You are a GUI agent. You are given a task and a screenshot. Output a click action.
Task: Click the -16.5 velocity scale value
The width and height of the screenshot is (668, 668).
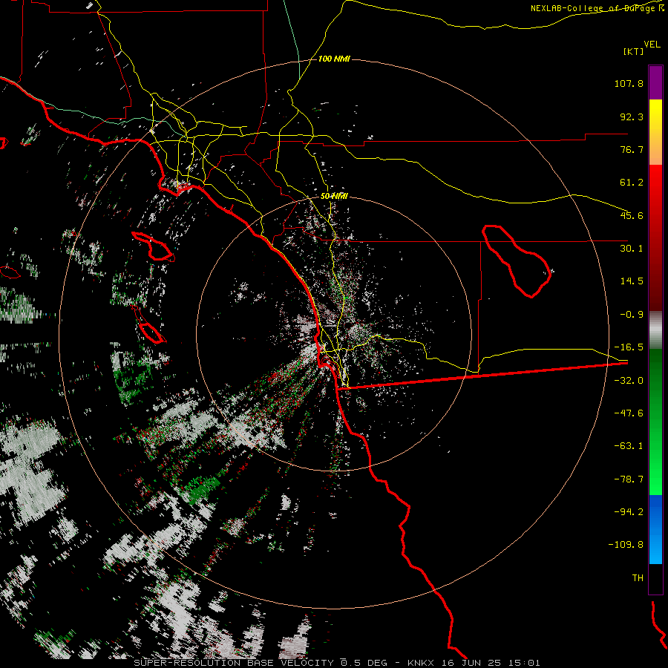pyautogui.click(x=629, y=347)
